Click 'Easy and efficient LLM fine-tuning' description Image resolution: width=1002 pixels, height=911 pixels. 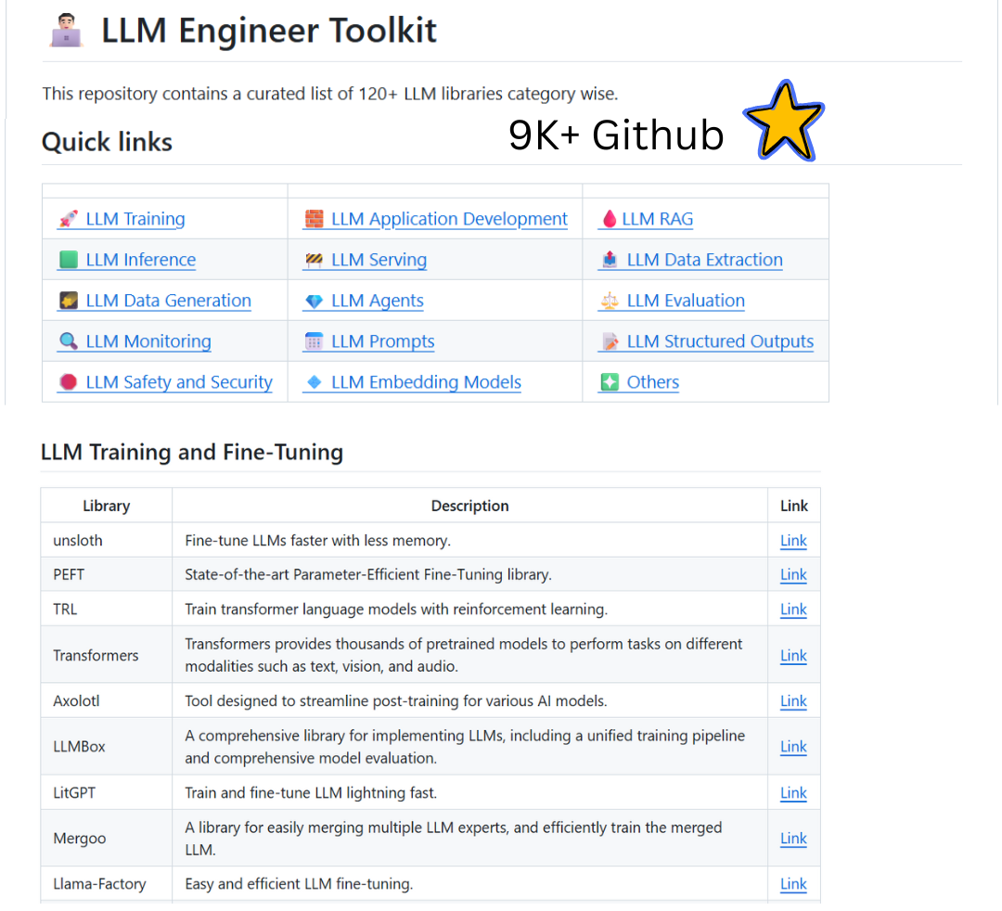pos(299,884)
